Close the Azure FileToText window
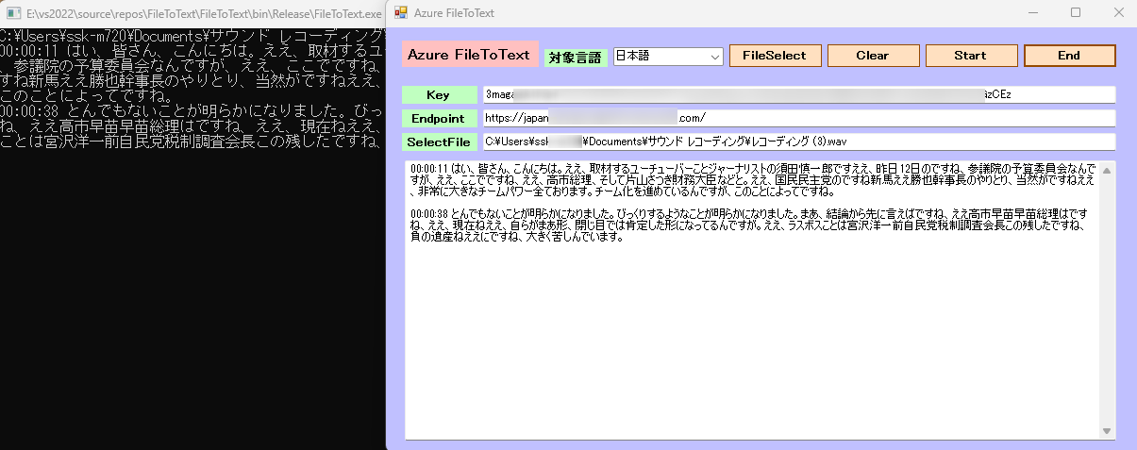 tap(1118, 13)
